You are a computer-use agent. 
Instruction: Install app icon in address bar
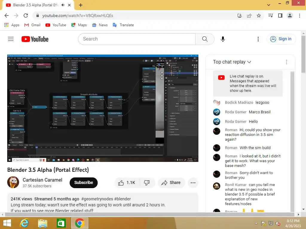click(240, 16)
